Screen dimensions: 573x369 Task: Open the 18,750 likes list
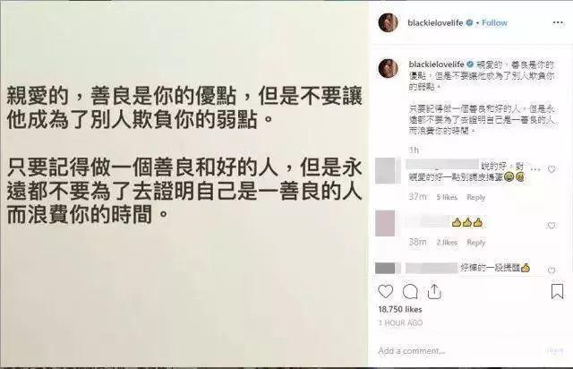click(400, 309)
